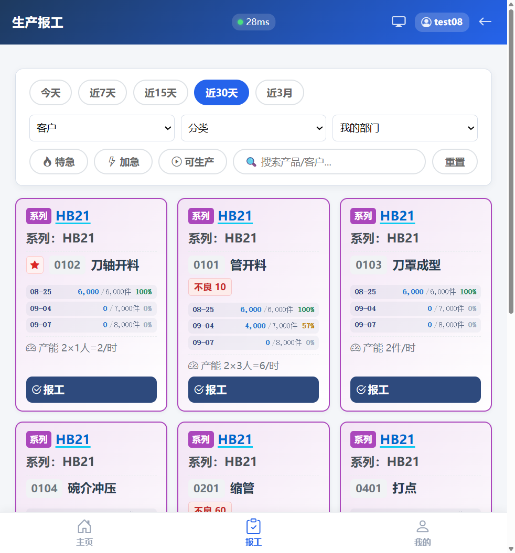Click 报工 button on 刀罩成型 card
This screenshot has height=553, width=515.
(x=415, y=390)
